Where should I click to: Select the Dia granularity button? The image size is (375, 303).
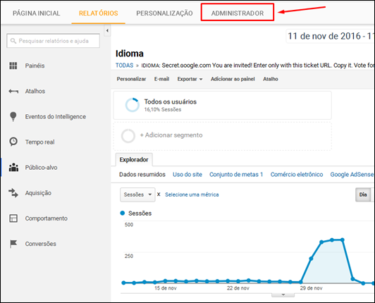(x=363, y=194)
